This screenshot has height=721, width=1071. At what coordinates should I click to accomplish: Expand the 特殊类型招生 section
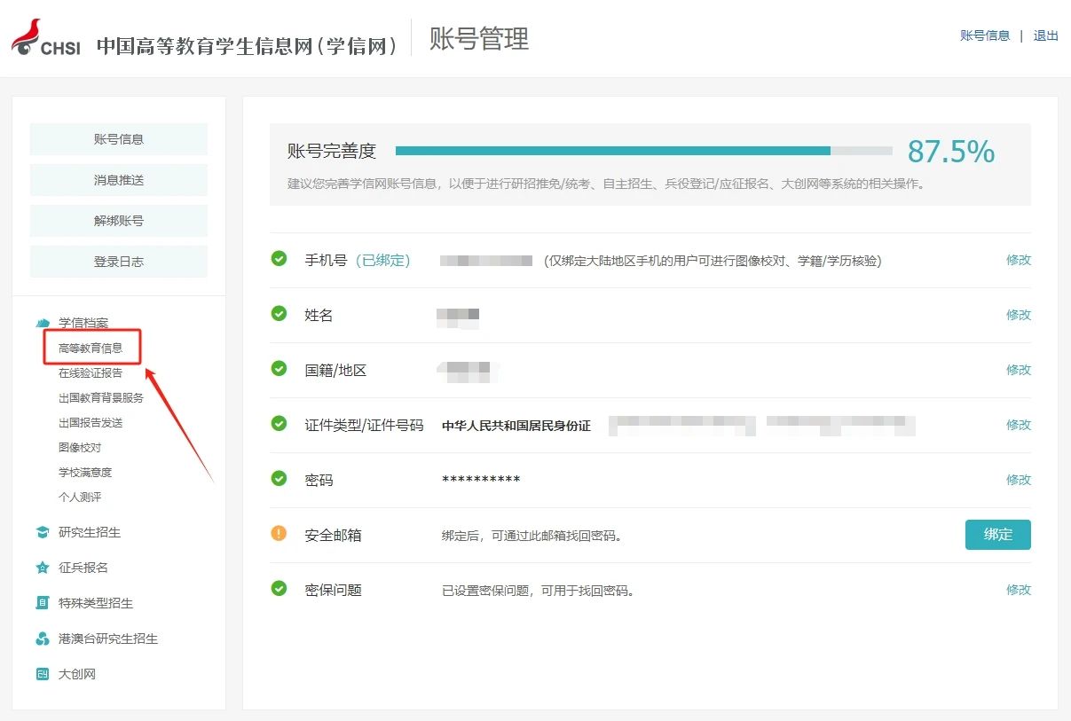tap(96, 604)
